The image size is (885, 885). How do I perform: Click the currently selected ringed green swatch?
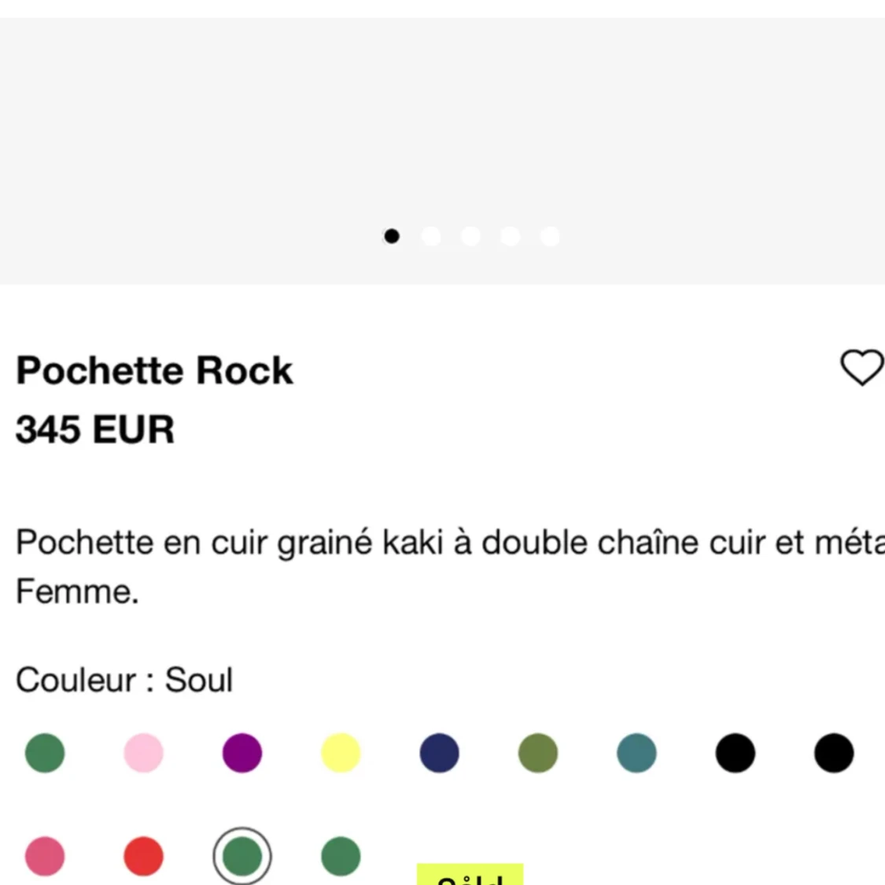(242, 856)
